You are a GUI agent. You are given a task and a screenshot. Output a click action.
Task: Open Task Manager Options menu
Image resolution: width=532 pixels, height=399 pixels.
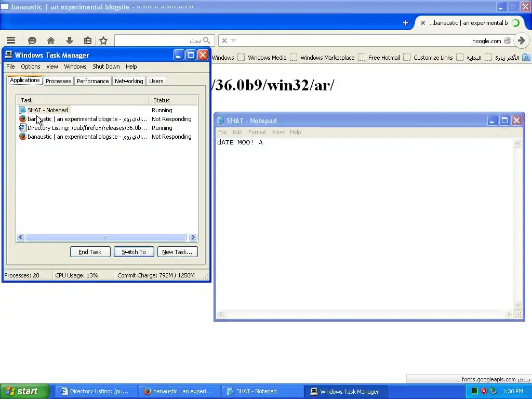click(x=31, y=66)
